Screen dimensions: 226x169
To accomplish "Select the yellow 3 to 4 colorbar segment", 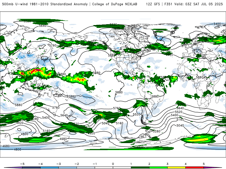I will 176,168.
